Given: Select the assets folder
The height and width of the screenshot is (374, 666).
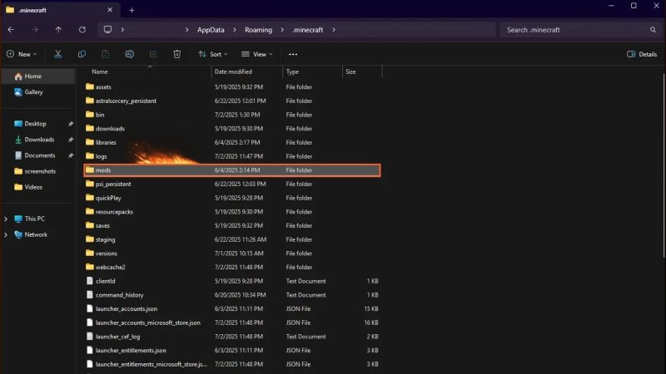Looking at the screenshot, I should tap(232, 87).
